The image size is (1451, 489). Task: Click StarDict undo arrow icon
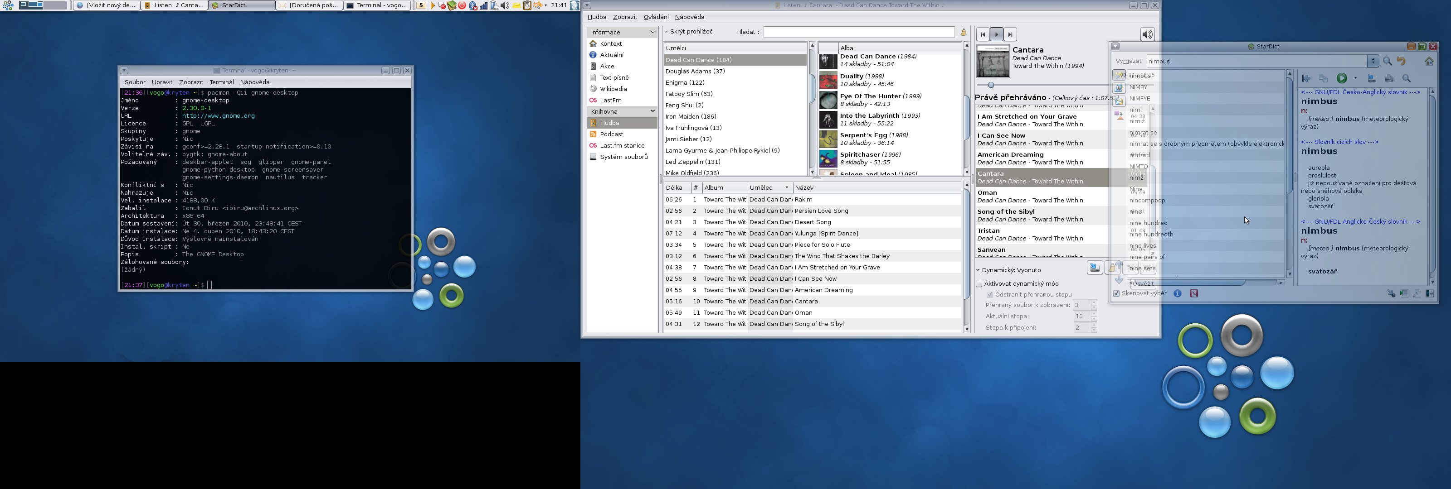tap(1402, 61)
